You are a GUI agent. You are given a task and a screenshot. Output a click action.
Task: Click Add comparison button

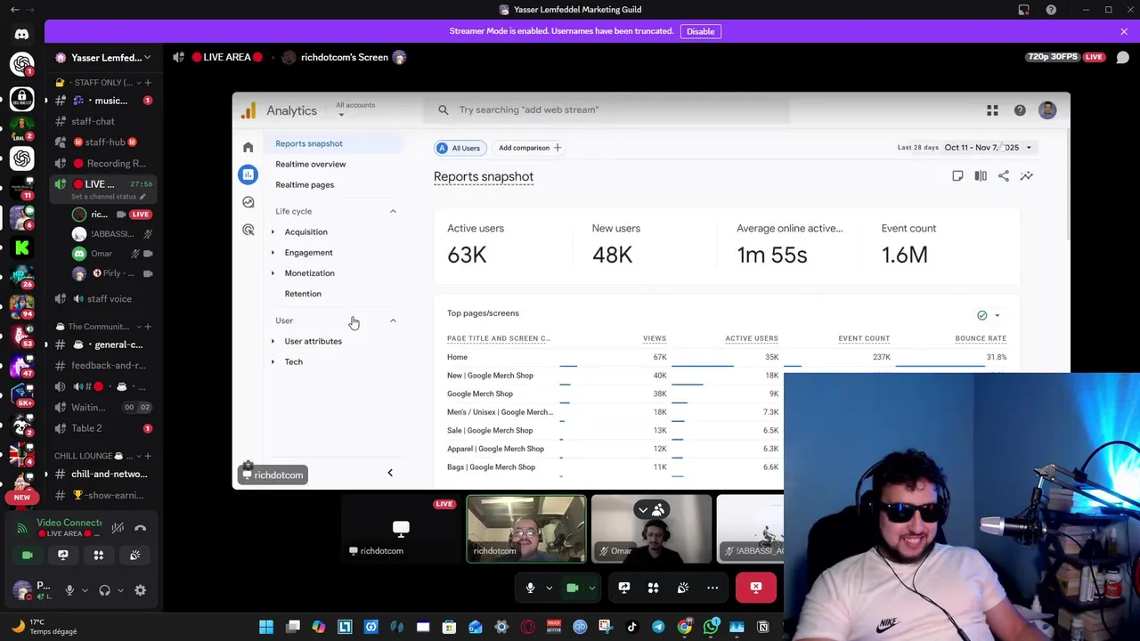(x=530, y=148)
